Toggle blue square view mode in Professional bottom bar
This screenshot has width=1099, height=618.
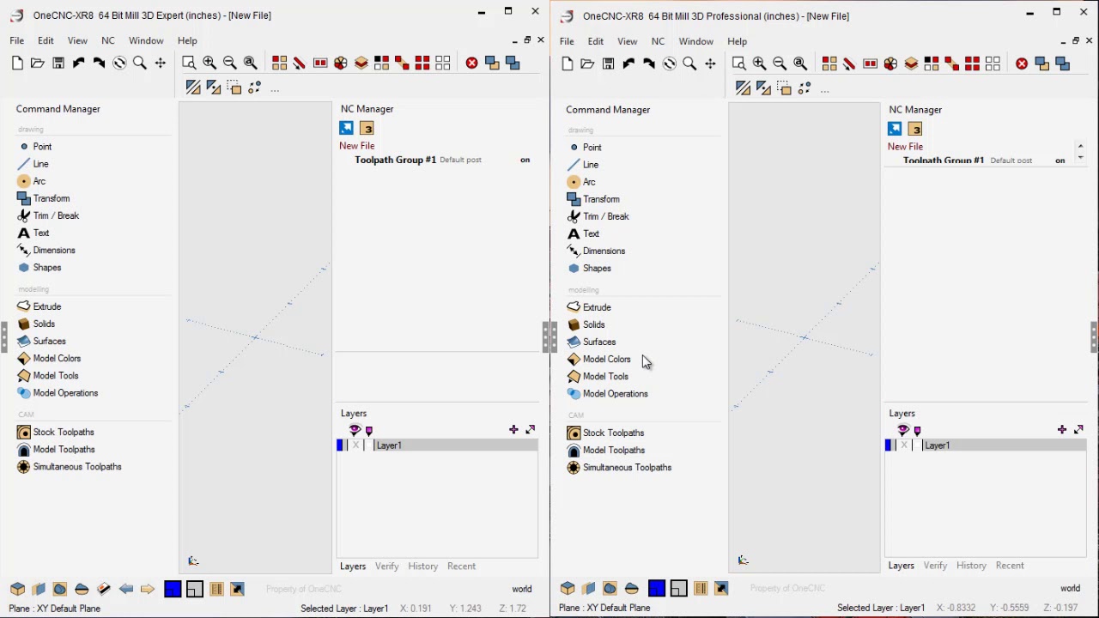pos(656,588)
